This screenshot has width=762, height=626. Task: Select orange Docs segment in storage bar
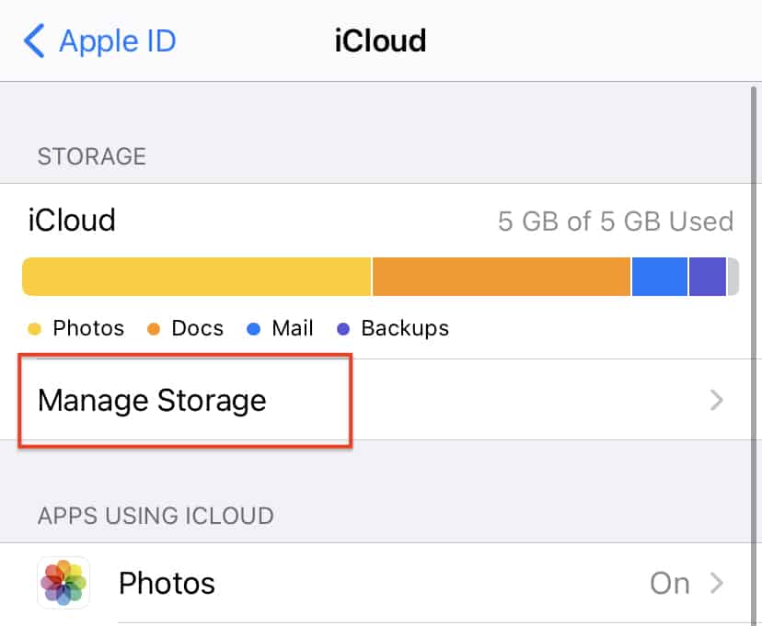[502, 277]
